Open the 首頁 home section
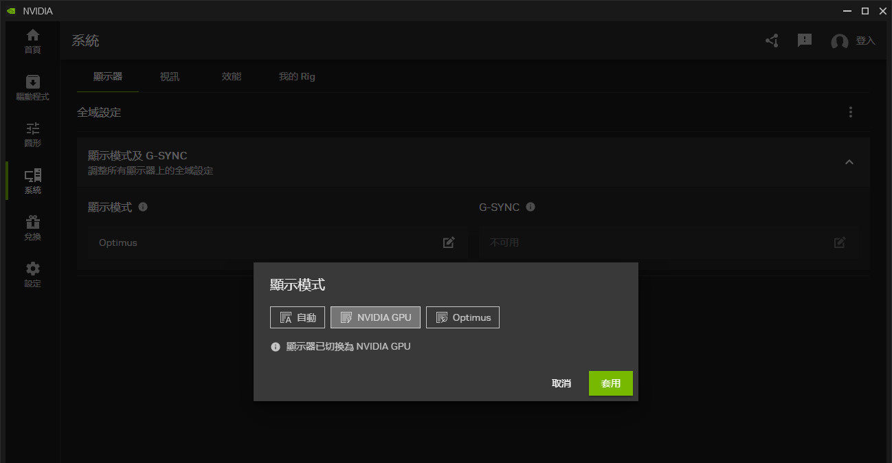 tap(32, 41)
